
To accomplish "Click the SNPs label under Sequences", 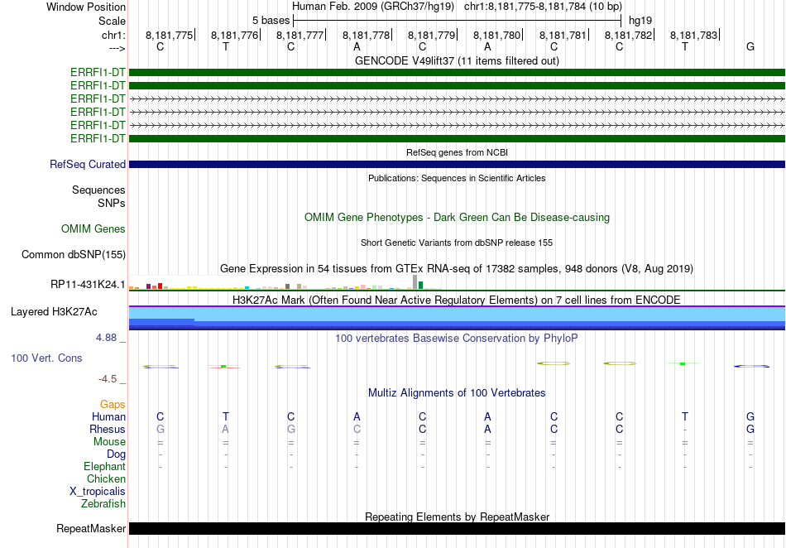I will click(x=112, y=203).
